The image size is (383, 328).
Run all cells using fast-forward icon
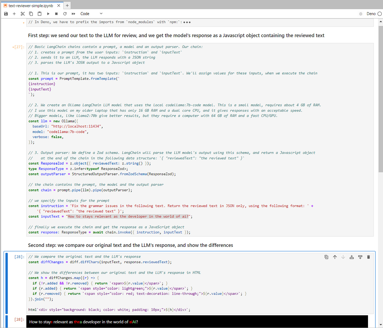coord(73,14)
